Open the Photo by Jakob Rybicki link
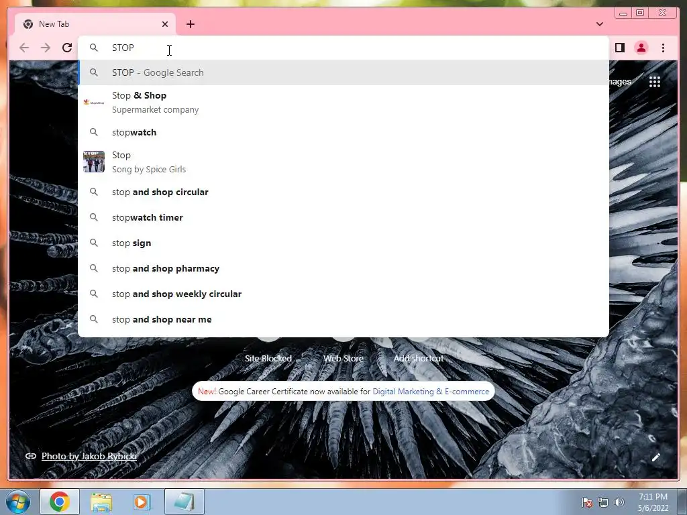 89,456
